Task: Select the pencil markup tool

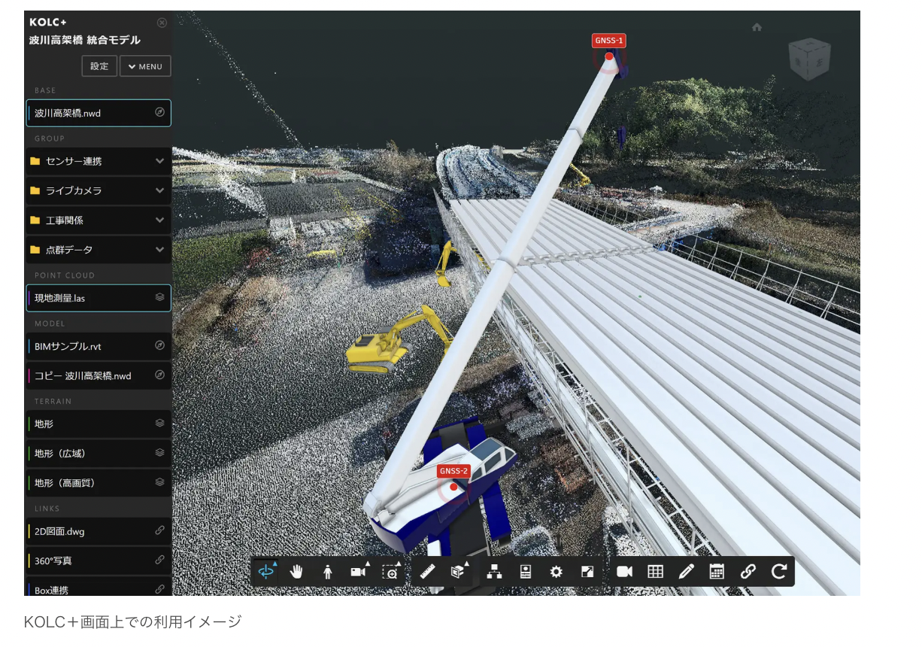Action: tap(686, 572)
